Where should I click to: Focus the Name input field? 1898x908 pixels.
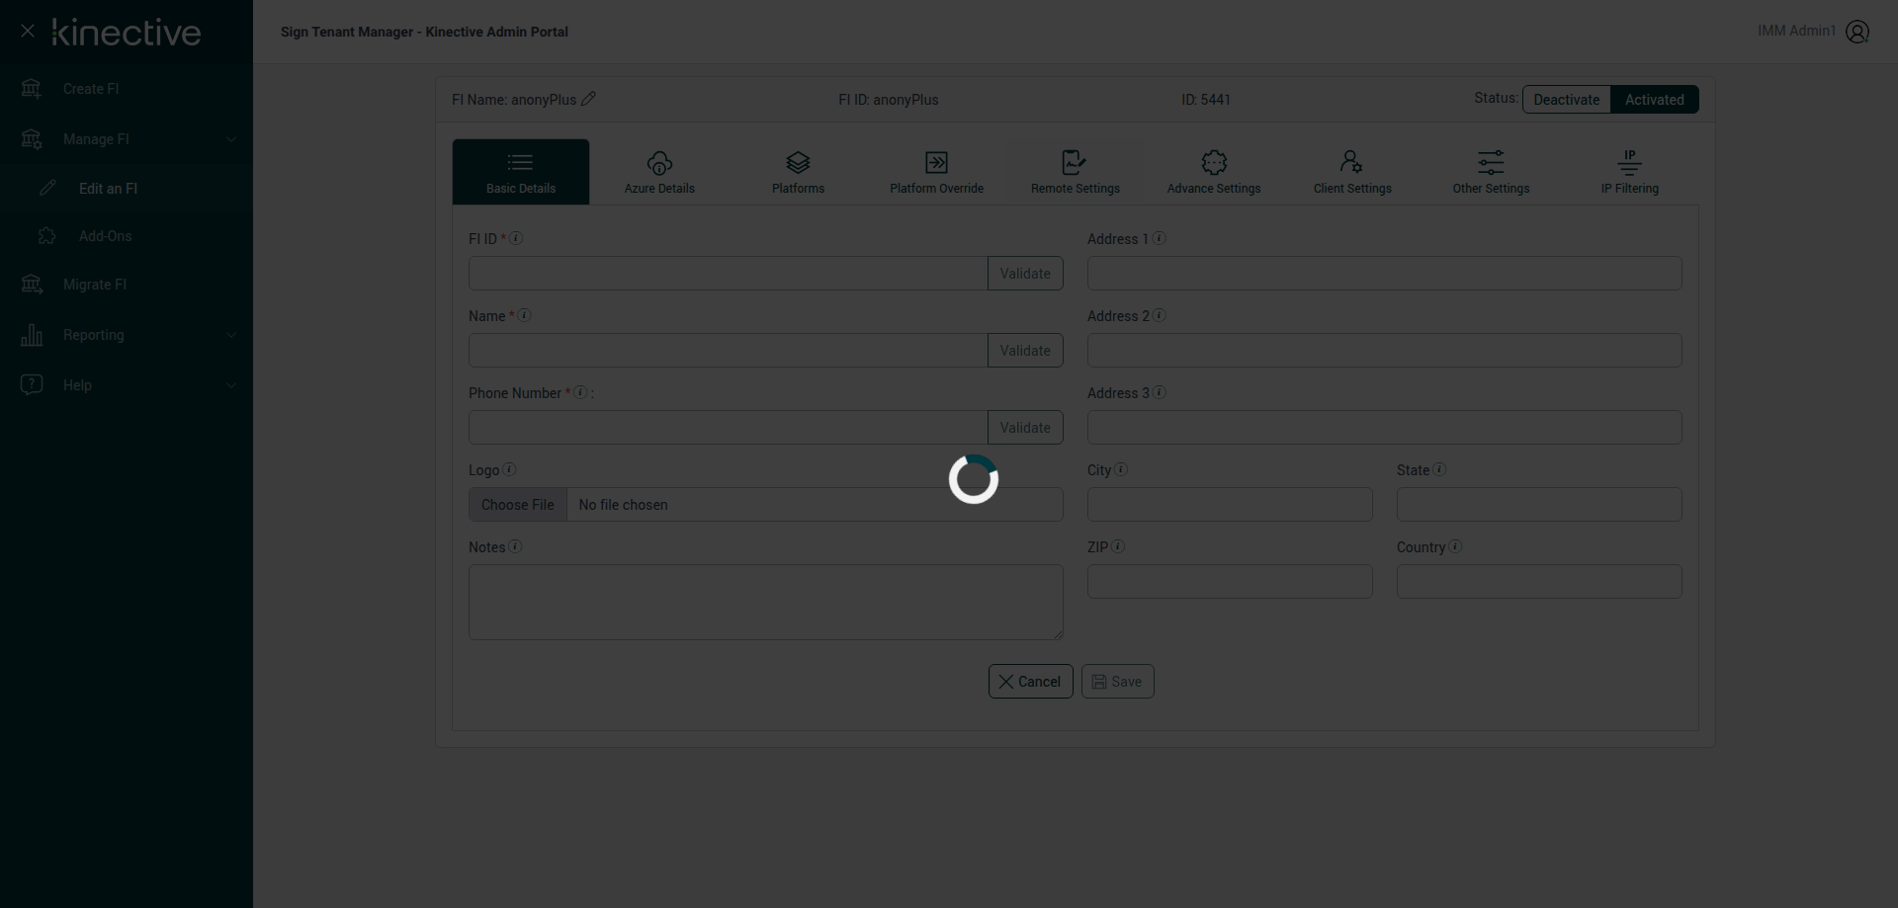729,351
